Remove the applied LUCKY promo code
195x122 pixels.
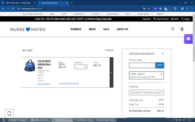161,74
